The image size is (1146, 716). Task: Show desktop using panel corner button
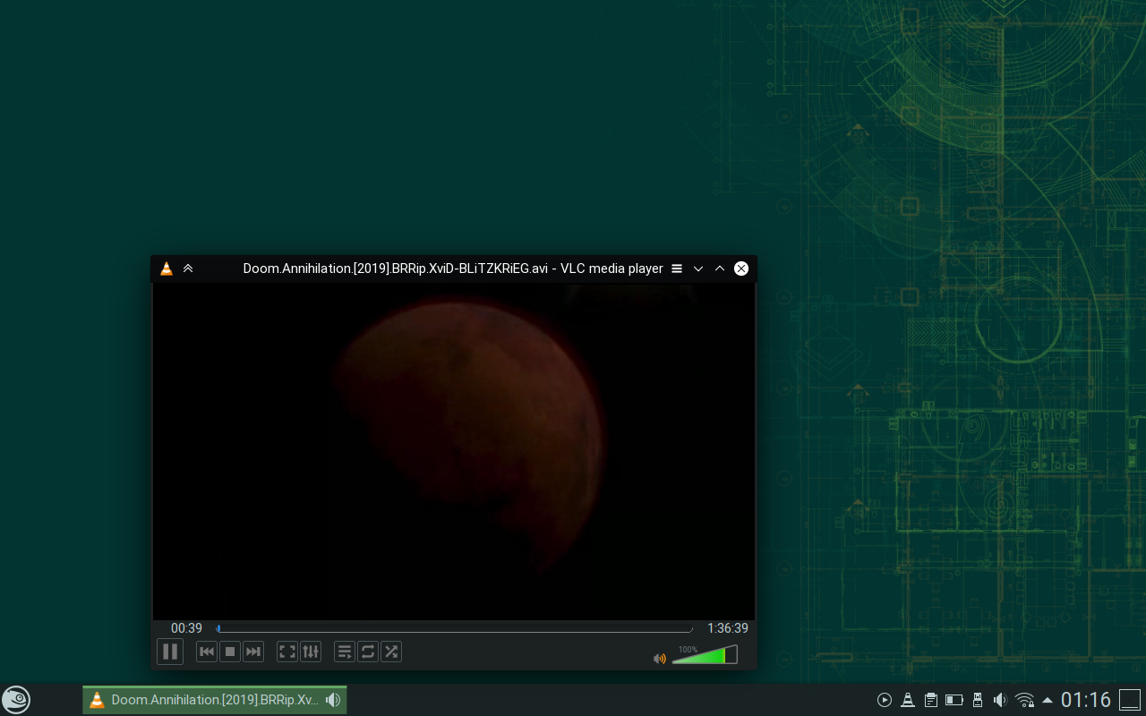(1131, 700)
